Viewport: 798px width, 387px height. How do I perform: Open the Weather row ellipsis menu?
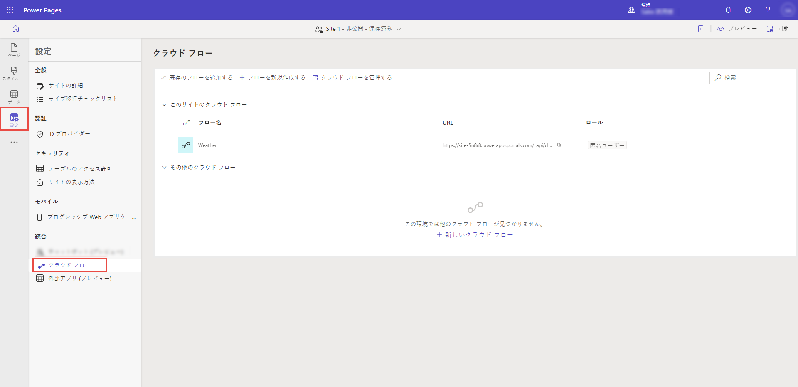point(419,145)
